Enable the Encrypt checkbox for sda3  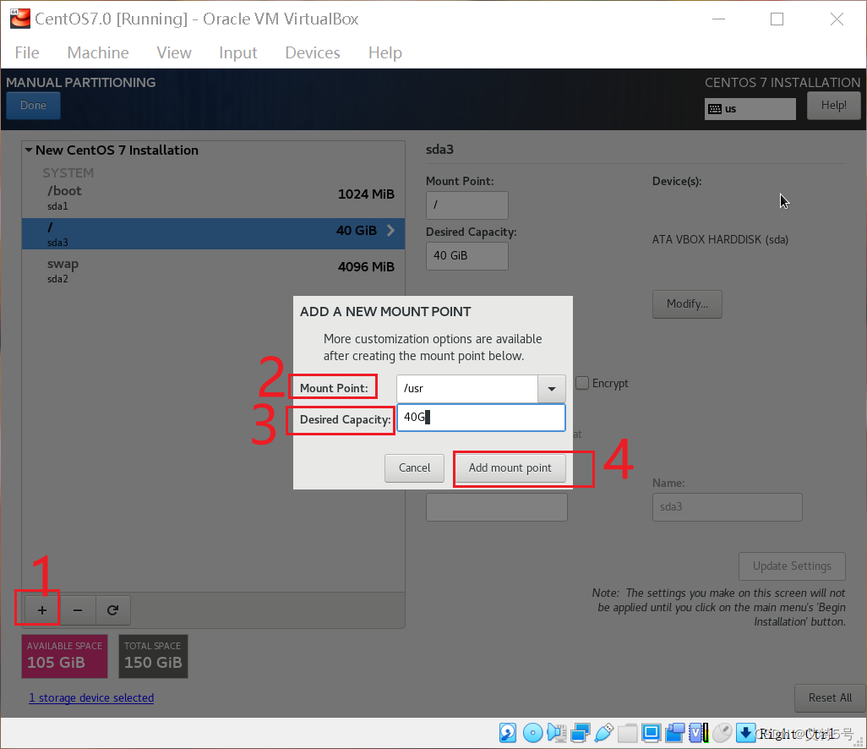coord(582,383)
